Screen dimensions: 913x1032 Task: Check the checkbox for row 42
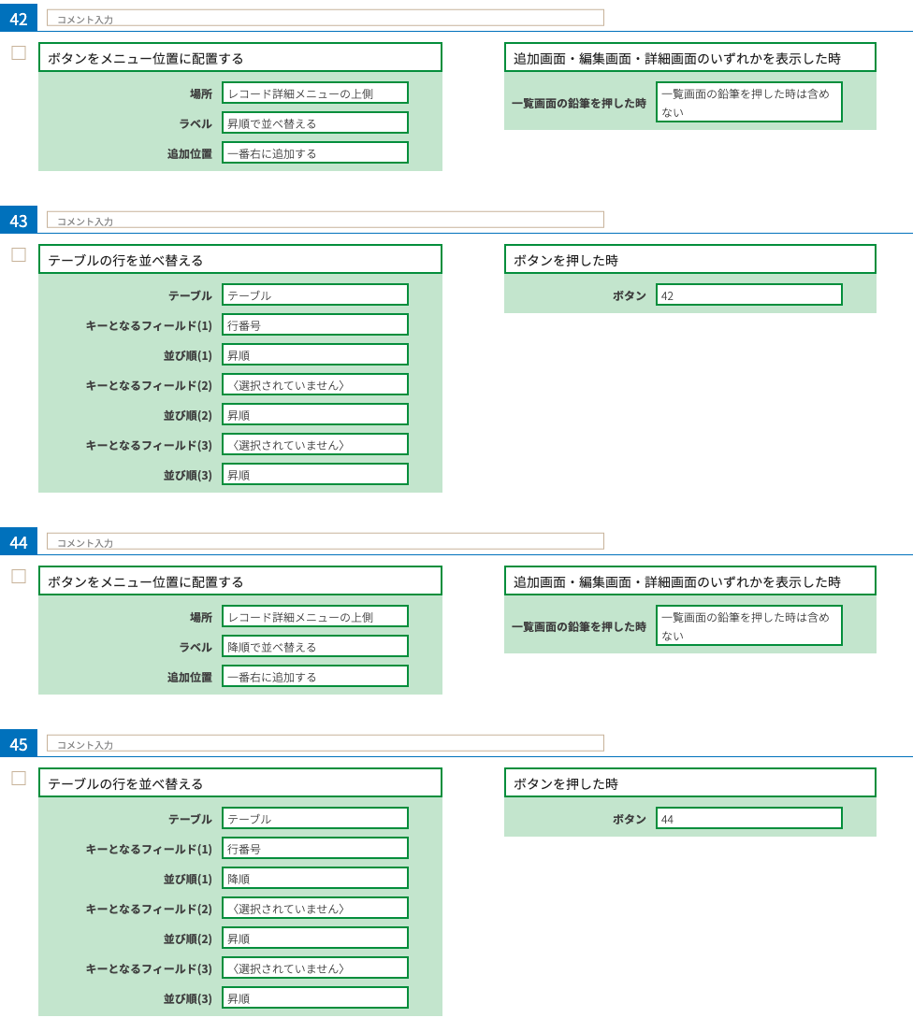pyautogui.click(x=19, y=52)
